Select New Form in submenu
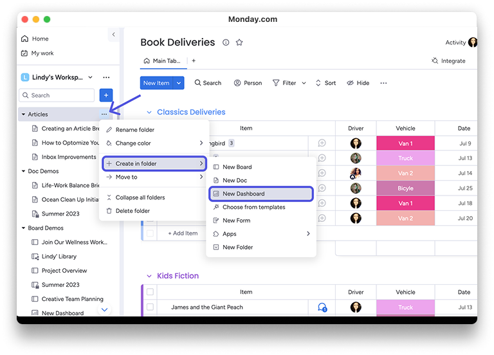The image size is (494, 355). coord(261,221)
